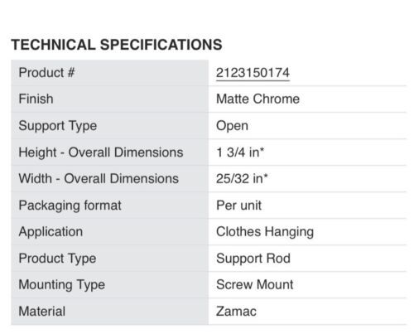This screenshot has height=334, width=414.
Task: Select the Screw Mount value
Action: 255,284
